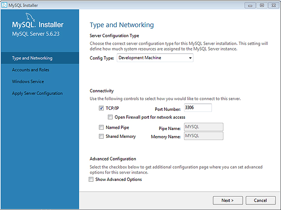Close the MySQL Installer window

(x=273, y=5)
